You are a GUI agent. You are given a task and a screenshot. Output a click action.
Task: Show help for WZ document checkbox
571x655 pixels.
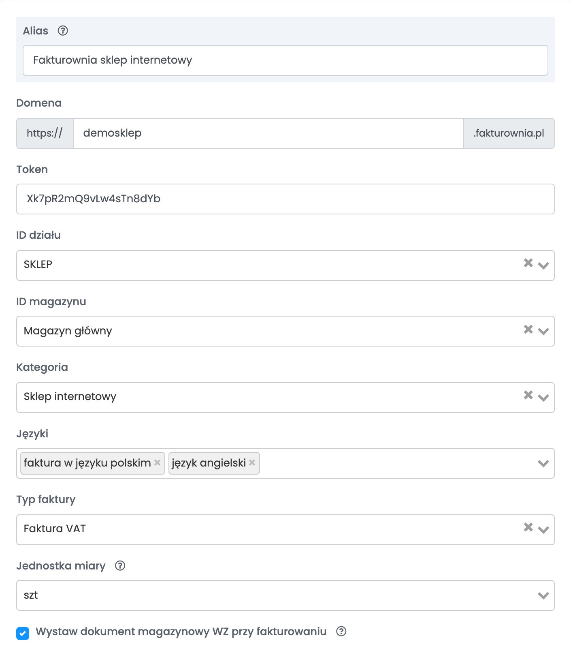(x=341, y=631)
